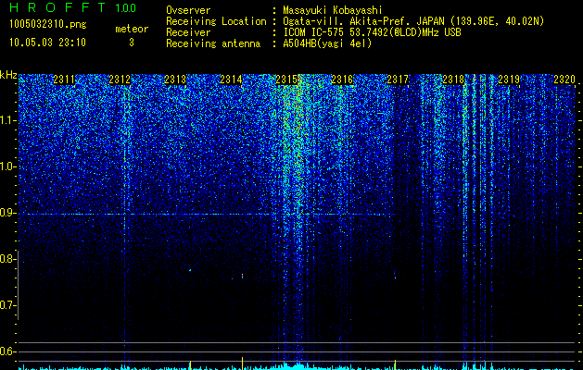The width and height of the screenshot is (583, 370).
Task: Click the HROFFT program title
Action: 57,7
